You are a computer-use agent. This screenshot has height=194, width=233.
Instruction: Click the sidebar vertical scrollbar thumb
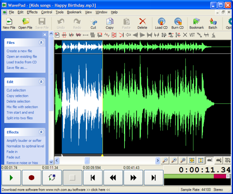click(51, 74)
